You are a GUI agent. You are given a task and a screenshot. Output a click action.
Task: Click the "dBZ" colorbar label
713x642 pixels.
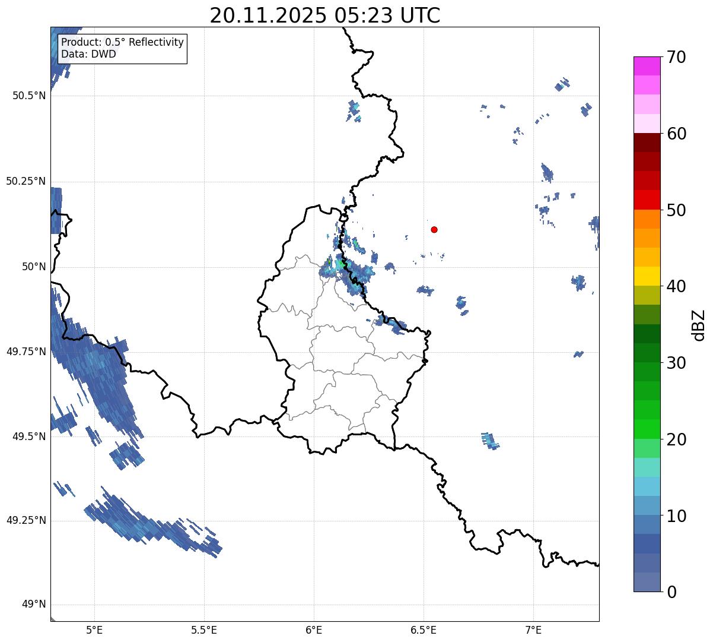699,324
